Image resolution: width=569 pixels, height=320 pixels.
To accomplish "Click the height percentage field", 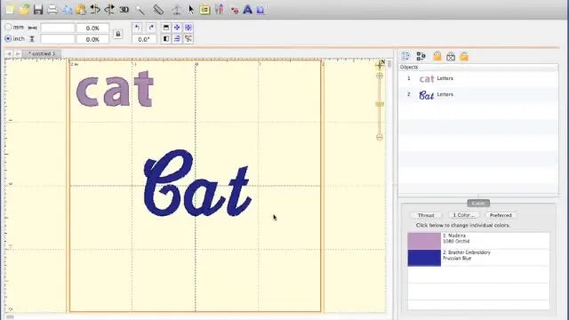I will click(x=92, y=39).
